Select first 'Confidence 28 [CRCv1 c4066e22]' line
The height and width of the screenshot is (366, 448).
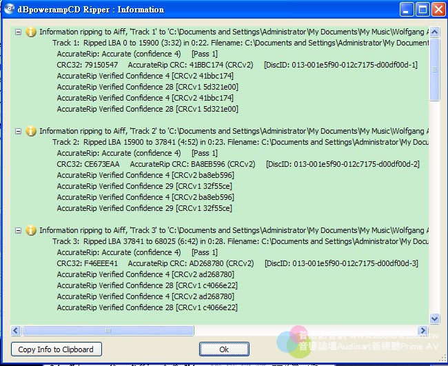click(x=147, y=285)
